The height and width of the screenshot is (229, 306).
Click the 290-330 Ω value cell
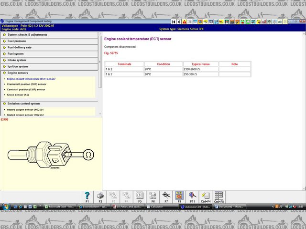201,74
